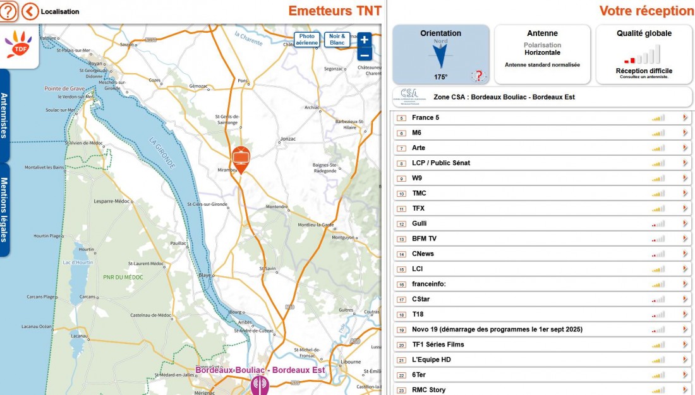Click Jonzac on the map
The image size is (695, 395).
pos(287,139)
